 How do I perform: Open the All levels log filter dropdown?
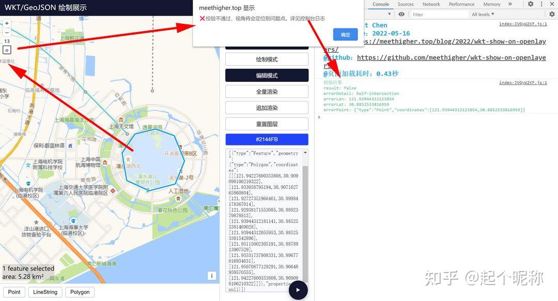[x=482, y=14]
